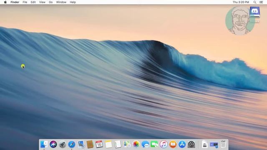The image size is (267, 150).
Task: Open Calendar icon showing 16
Action: coord(99,145)
